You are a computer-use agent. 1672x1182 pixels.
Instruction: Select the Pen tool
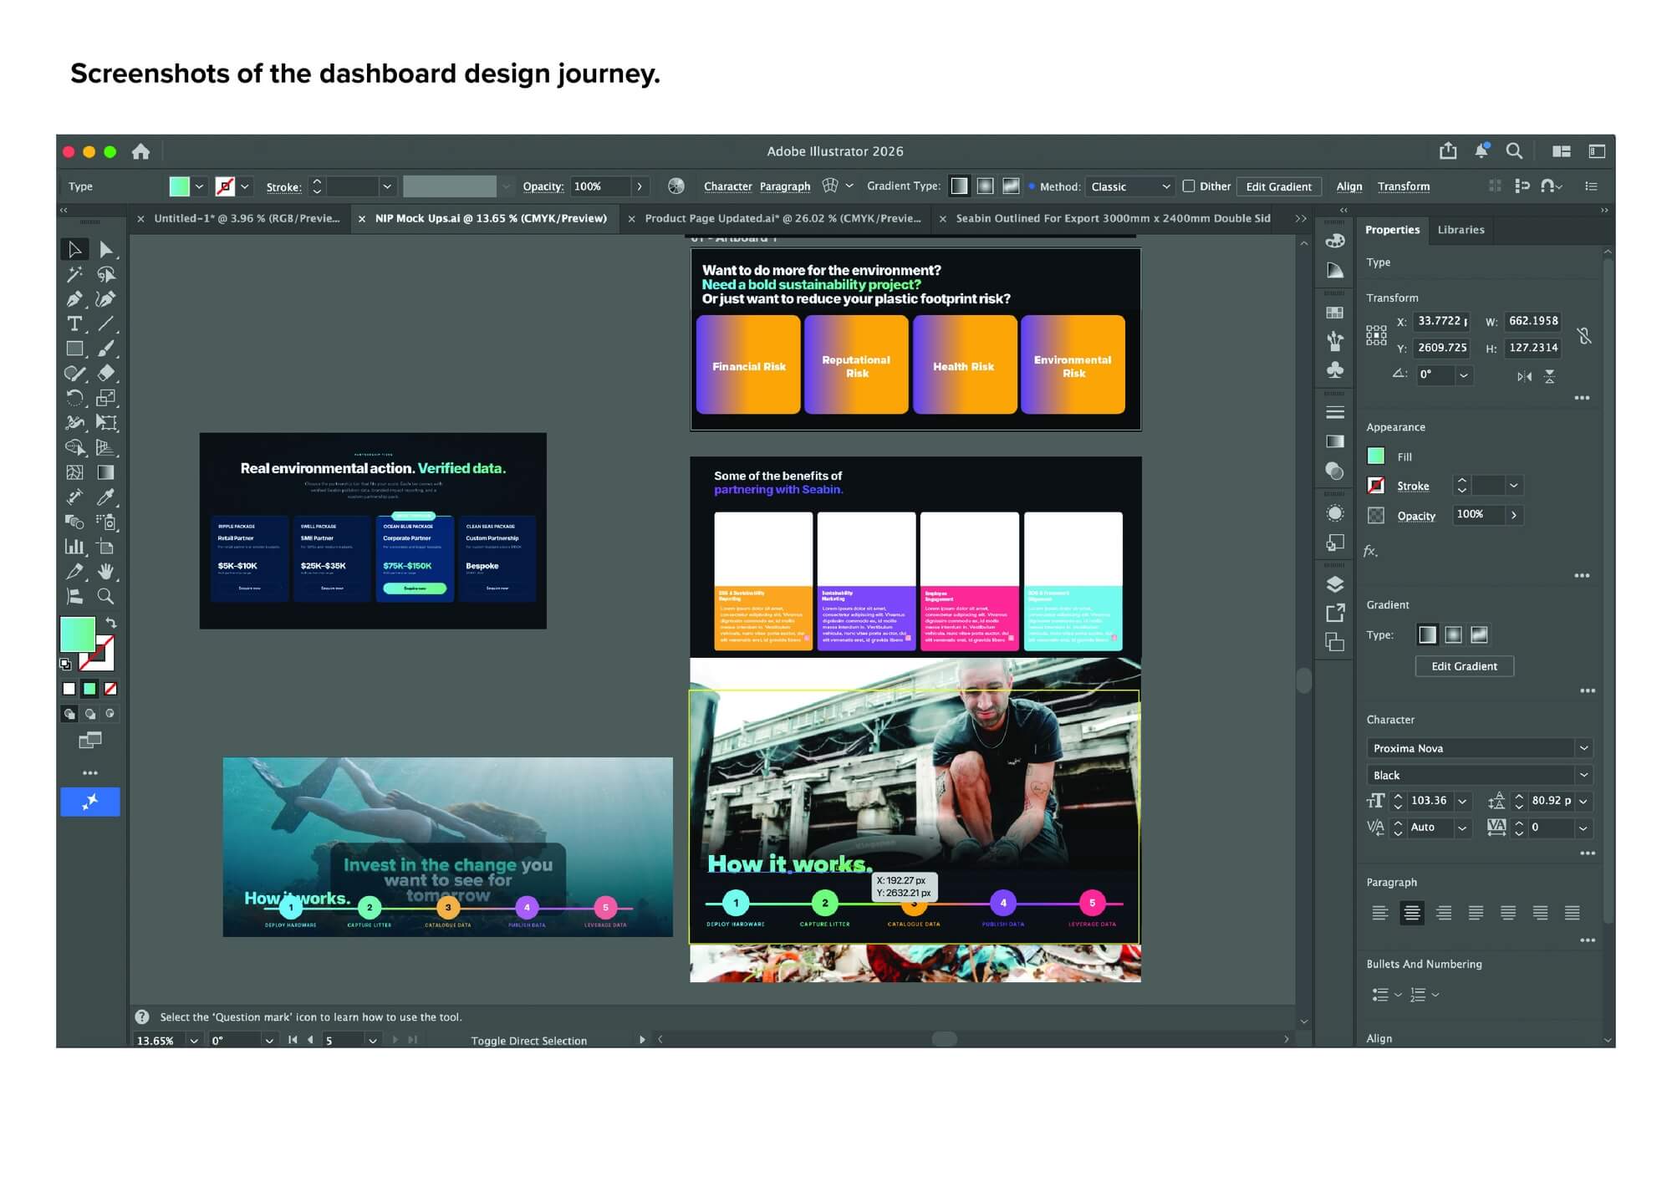[x=74, y=298]
